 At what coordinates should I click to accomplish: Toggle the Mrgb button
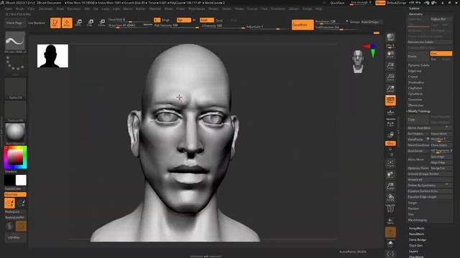(x=166, y=20)
